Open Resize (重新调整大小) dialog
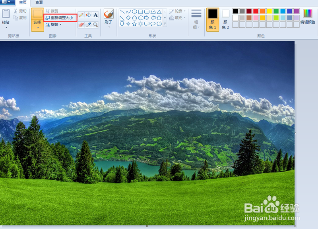 coord(60,18)
